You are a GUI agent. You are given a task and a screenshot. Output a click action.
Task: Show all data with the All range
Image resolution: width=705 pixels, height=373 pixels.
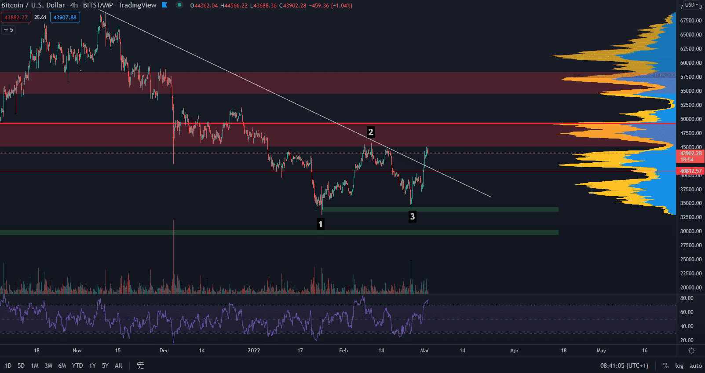(118, 366)
